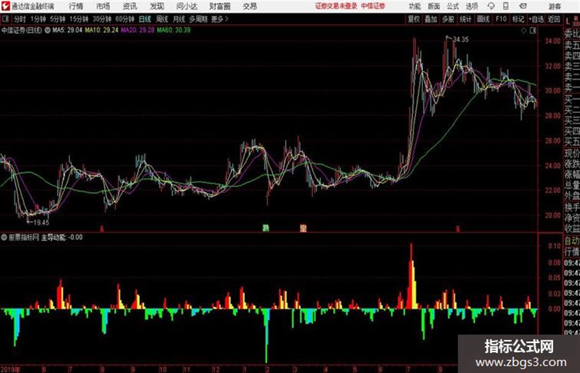This screenshot has width=580, height=373.
Task: Select the 日线 daily chart tab
Action: pyautogui.click(x=145, y=19)
